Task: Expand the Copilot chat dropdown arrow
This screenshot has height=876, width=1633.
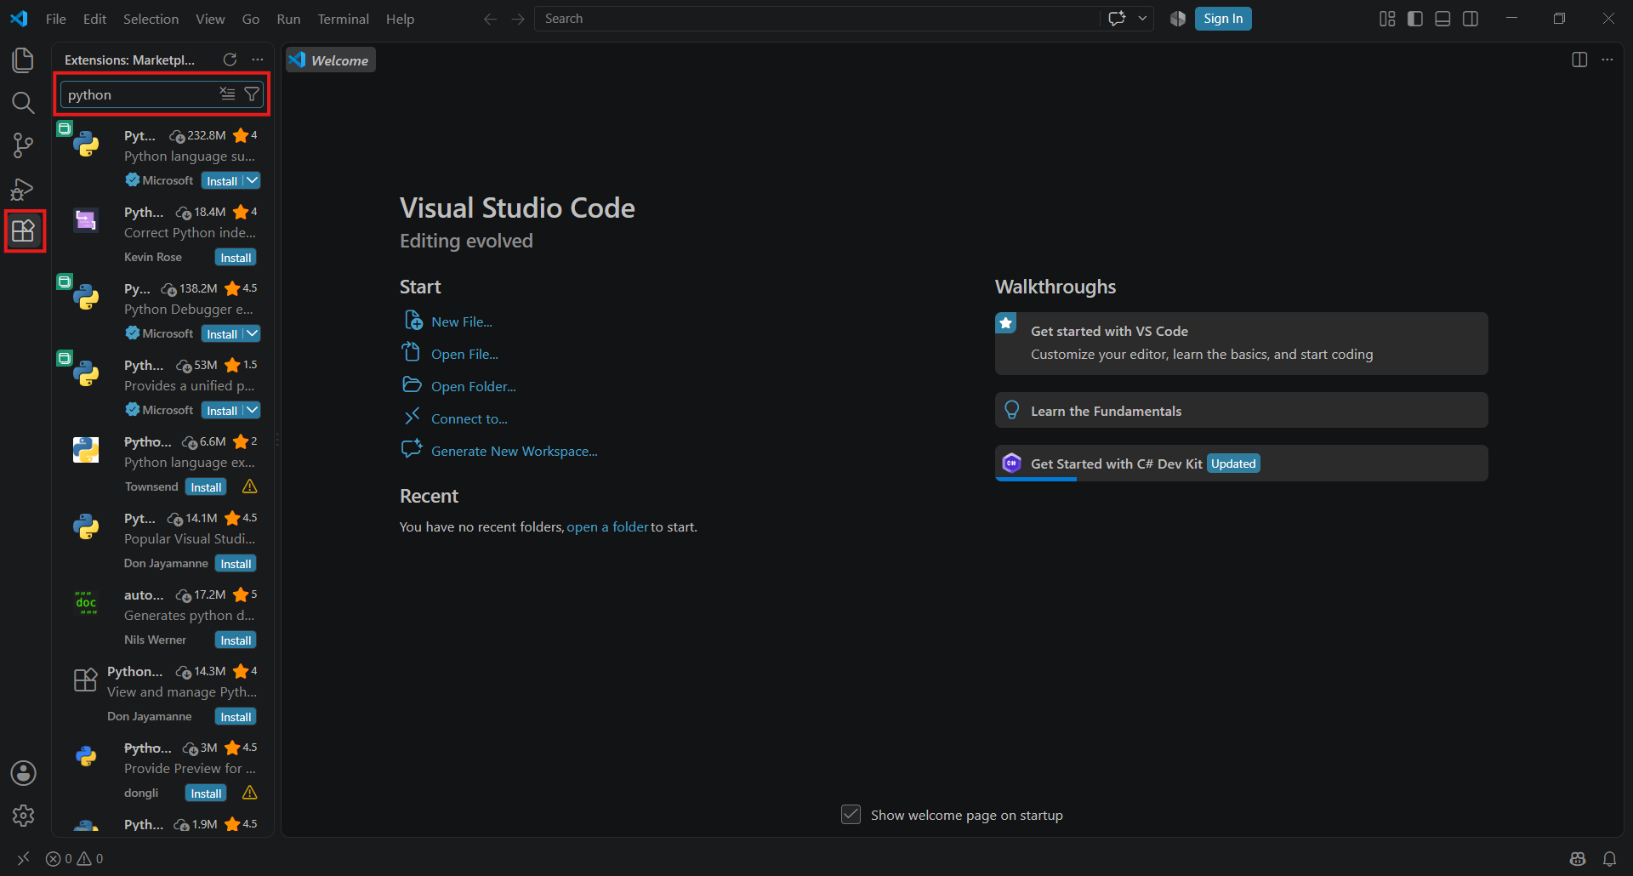Action: pos(1142,19)
